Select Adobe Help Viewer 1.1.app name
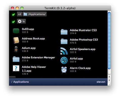The height and width of the screenshot is (98, 120). pyautogui.click(x=34, y=69)
